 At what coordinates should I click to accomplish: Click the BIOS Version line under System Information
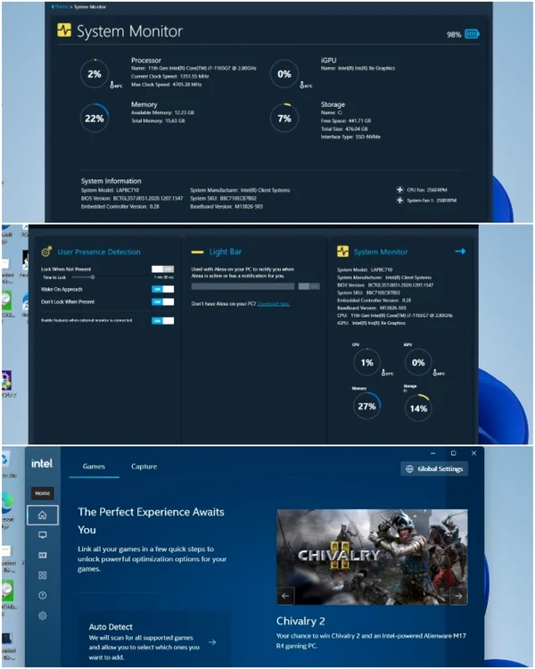[x=132, y=198]
